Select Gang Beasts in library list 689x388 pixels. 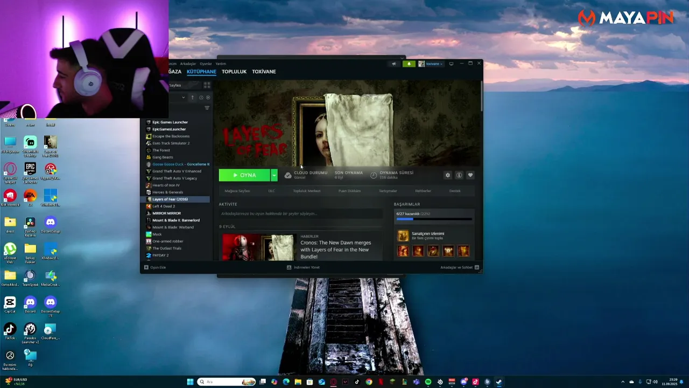pyautogui.click(x=163, y=157)
